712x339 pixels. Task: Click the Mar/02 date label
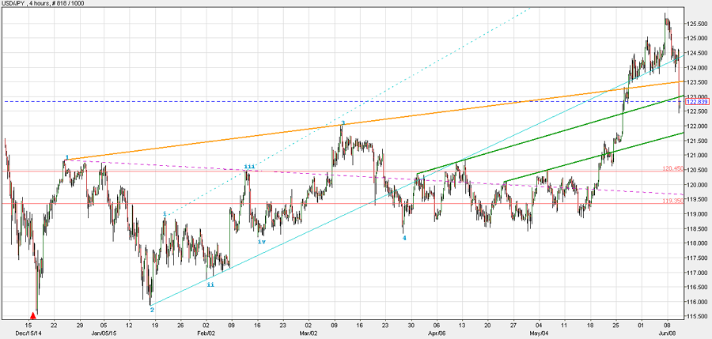coord(309,333)
